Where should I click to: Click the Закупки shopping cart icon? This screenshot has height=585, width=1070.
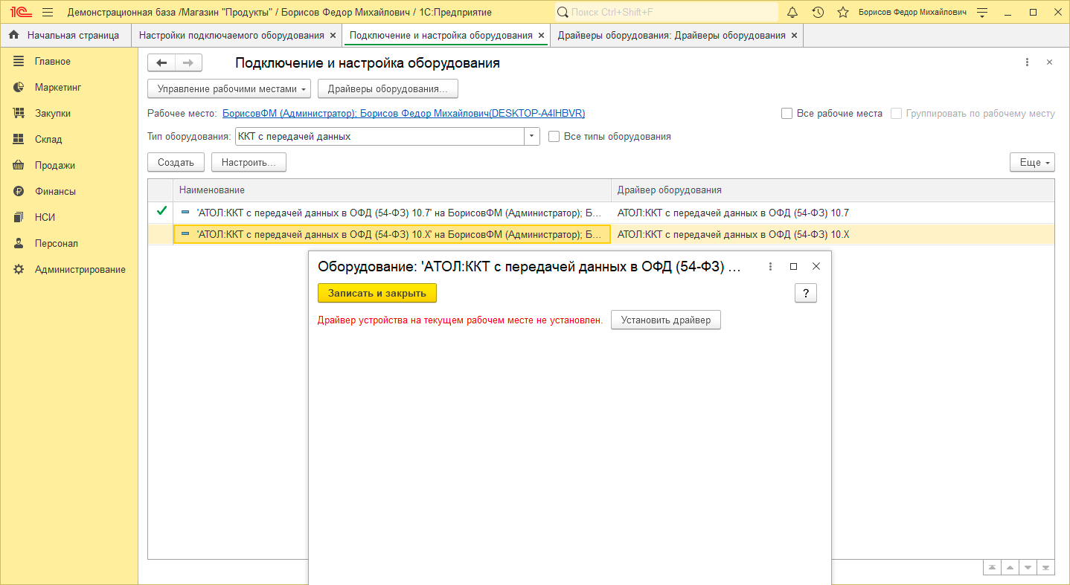pyautogui.click(x=19, y=113)
